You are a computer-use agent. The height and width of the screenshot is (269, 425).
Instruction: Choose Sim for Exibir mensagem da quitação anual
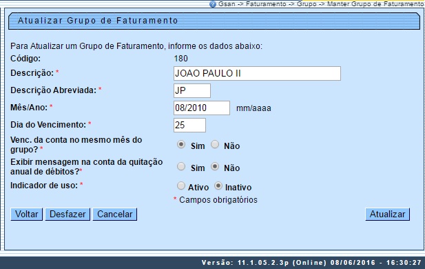tap(181, 166)
